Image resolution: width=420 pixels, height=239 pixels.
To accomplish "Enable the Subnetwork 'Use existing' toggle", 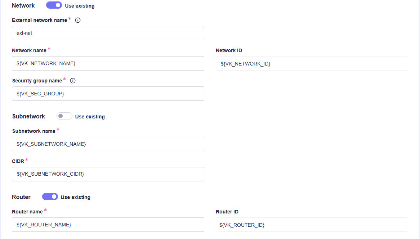I will pos(64,116).
